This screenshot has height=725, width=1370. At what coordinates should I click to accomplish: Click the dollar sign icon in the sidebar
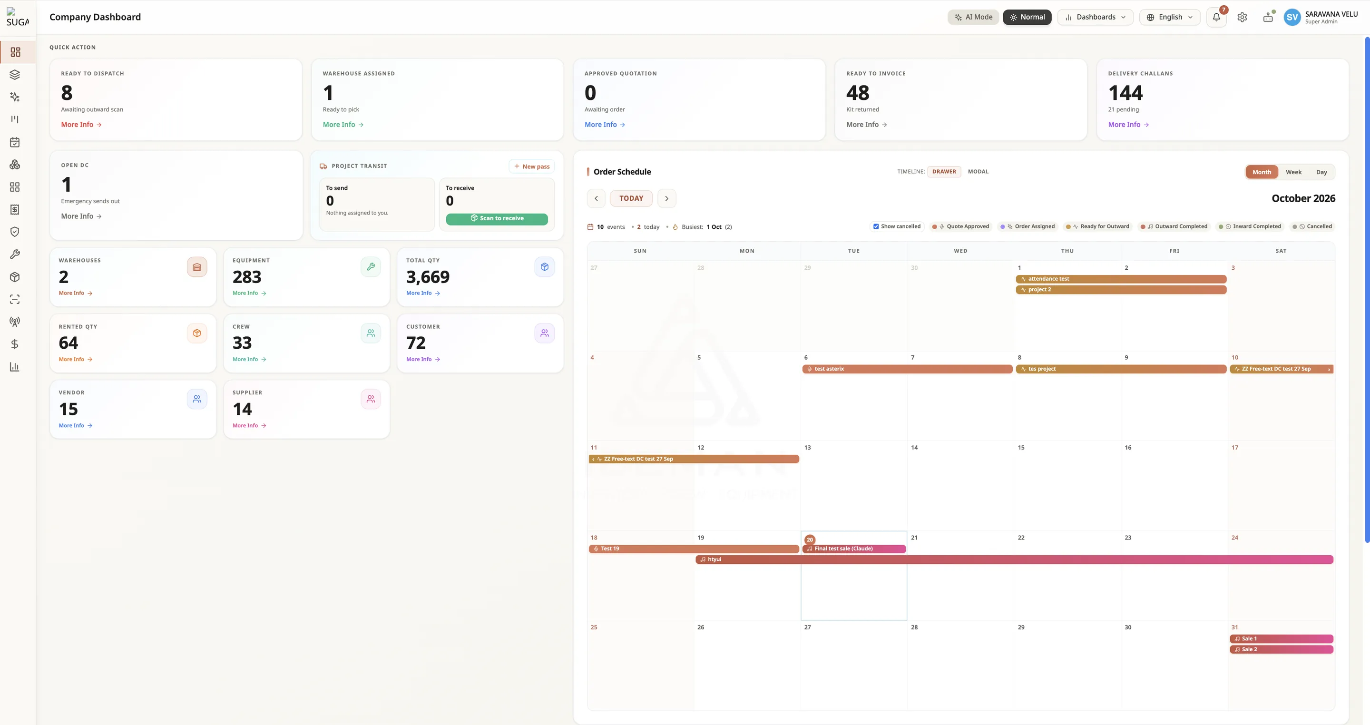click(x=15, y=344)
